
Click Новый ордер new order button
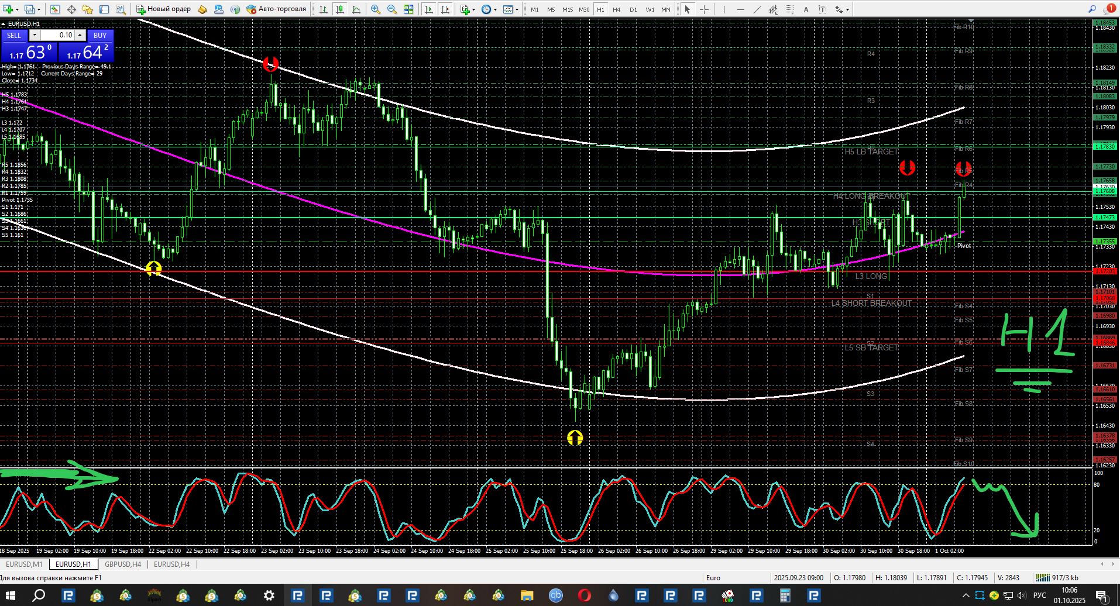click(164, 9)
